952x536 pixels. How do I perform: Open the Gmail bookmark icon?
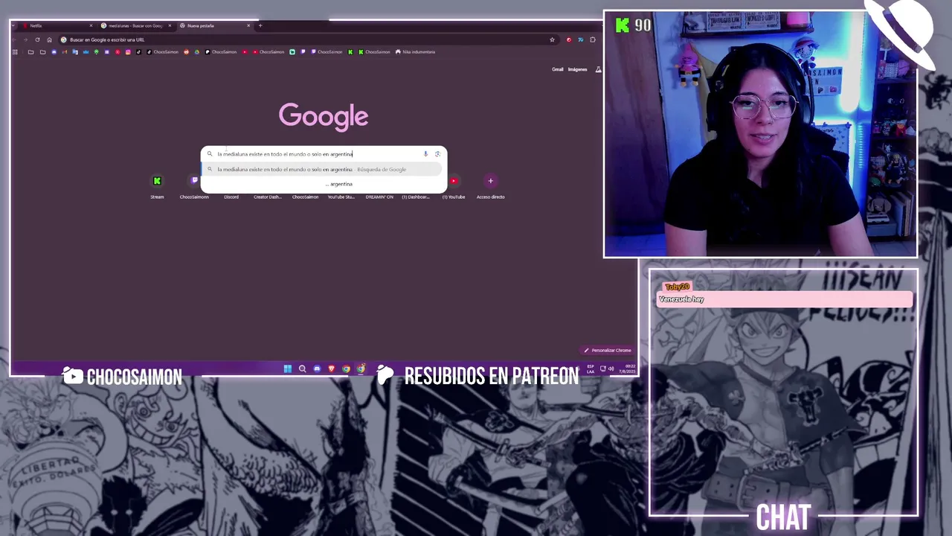click(x=64, y=51)
